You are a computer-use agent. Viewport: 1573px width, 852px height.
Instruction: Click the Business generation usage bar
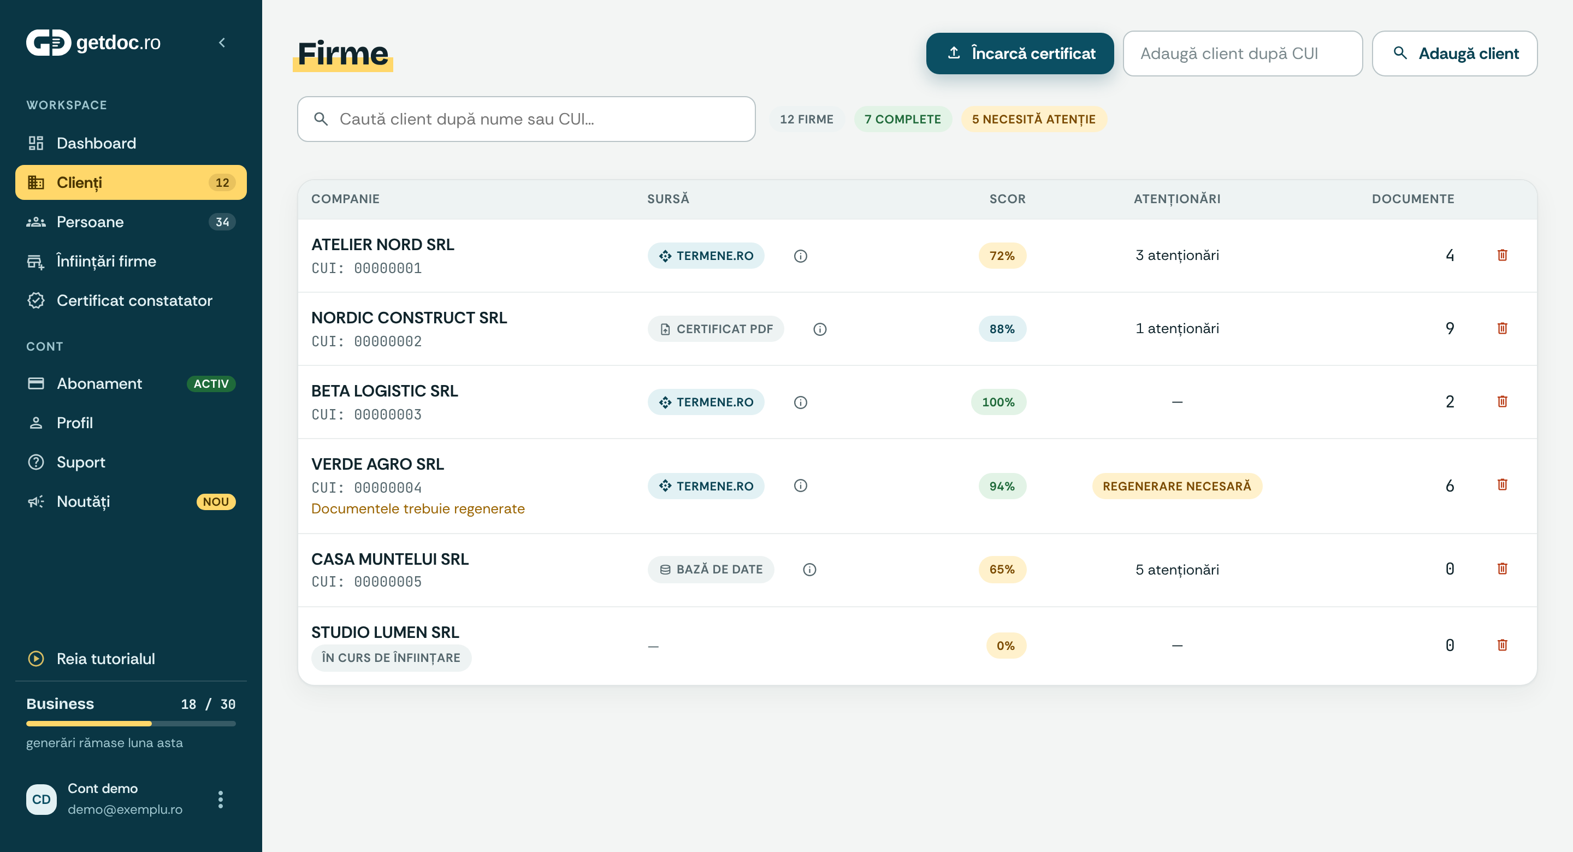(131, 724)
